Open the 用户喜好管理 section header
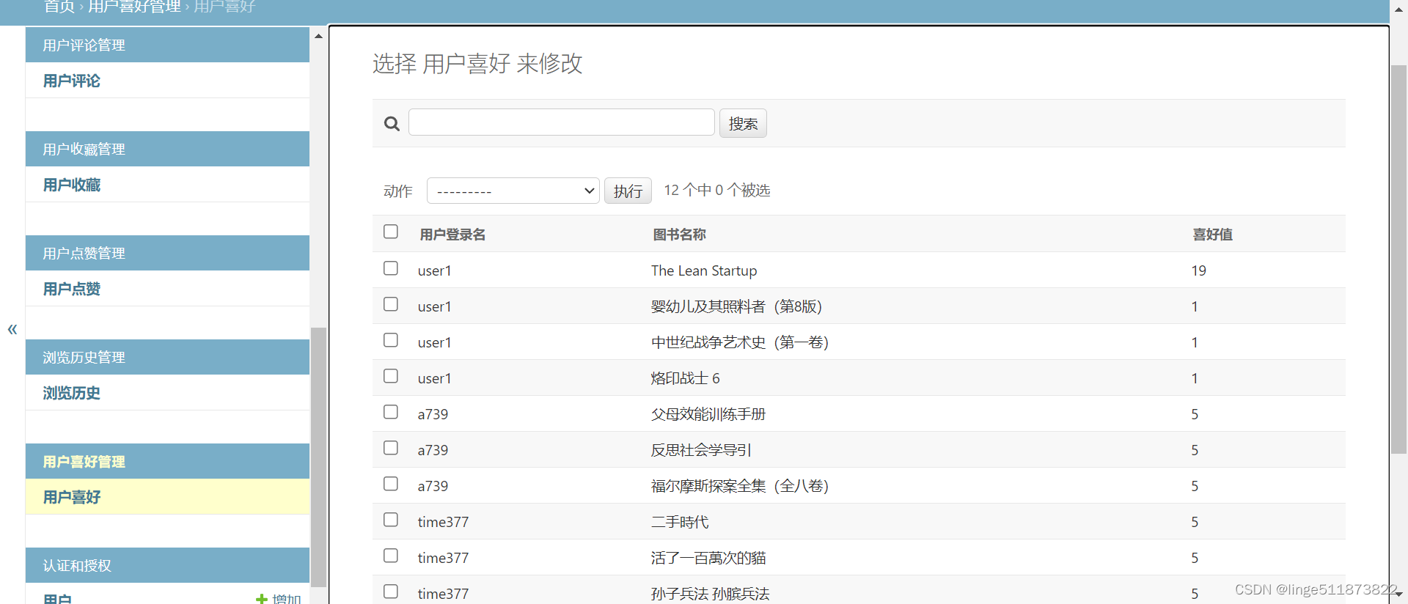Screen dimensions: 1408x604 (x=84, y=462)
